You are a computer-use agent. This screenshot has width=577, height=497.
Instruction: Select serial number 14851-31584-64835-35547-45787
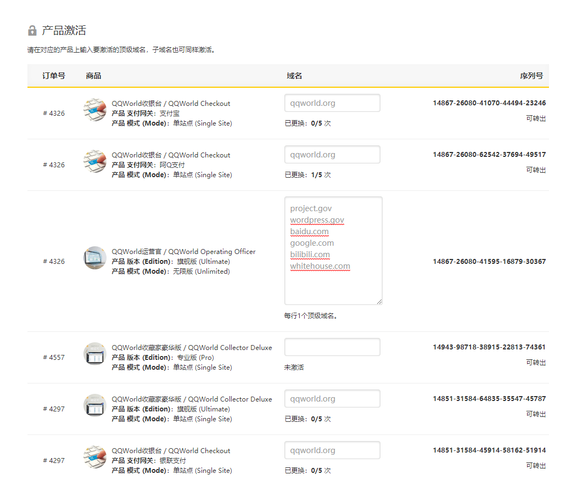(489, 398)
